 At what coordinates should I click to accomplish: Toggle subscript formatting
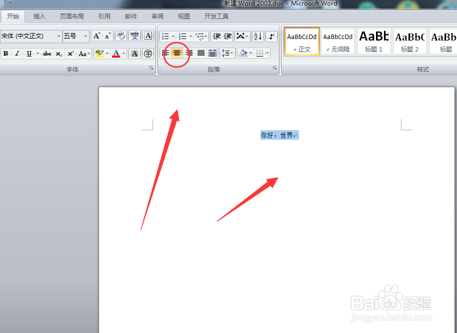pyautogui.click(x=59, y=54)
